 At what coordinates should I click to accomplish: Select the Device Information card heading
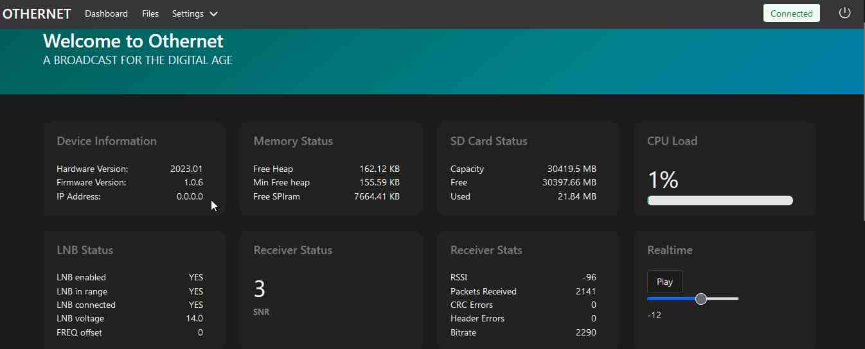pos(107,141)
